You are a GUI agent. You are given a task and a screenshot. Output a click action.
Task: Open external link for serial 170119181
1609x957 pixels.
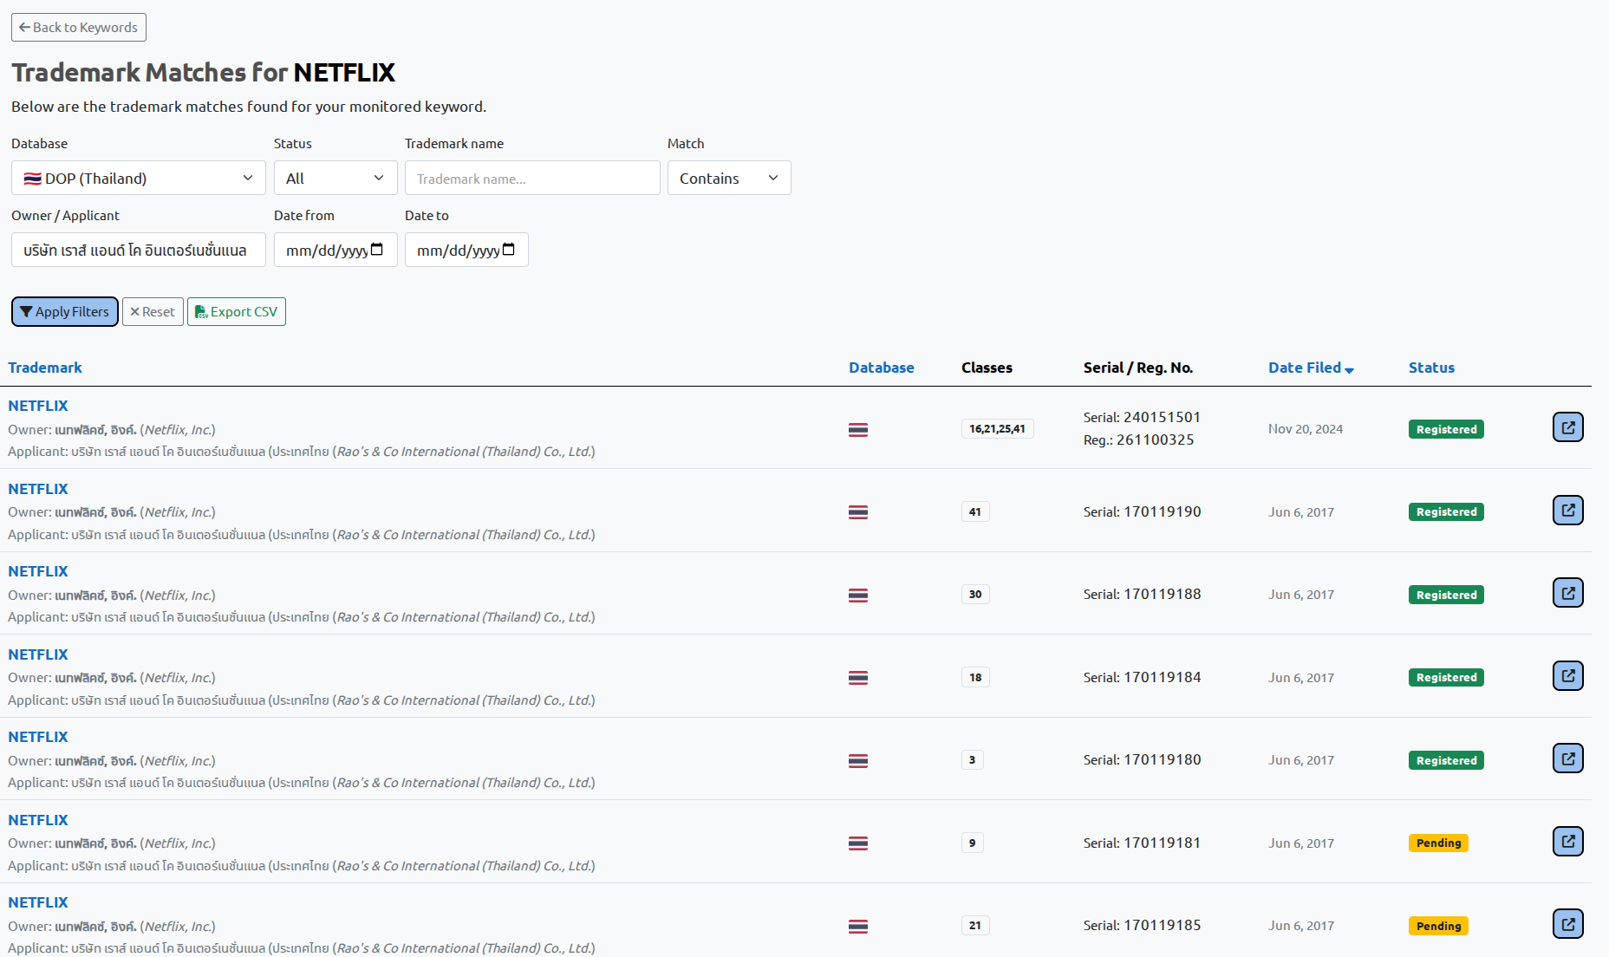coord(1567,842)
